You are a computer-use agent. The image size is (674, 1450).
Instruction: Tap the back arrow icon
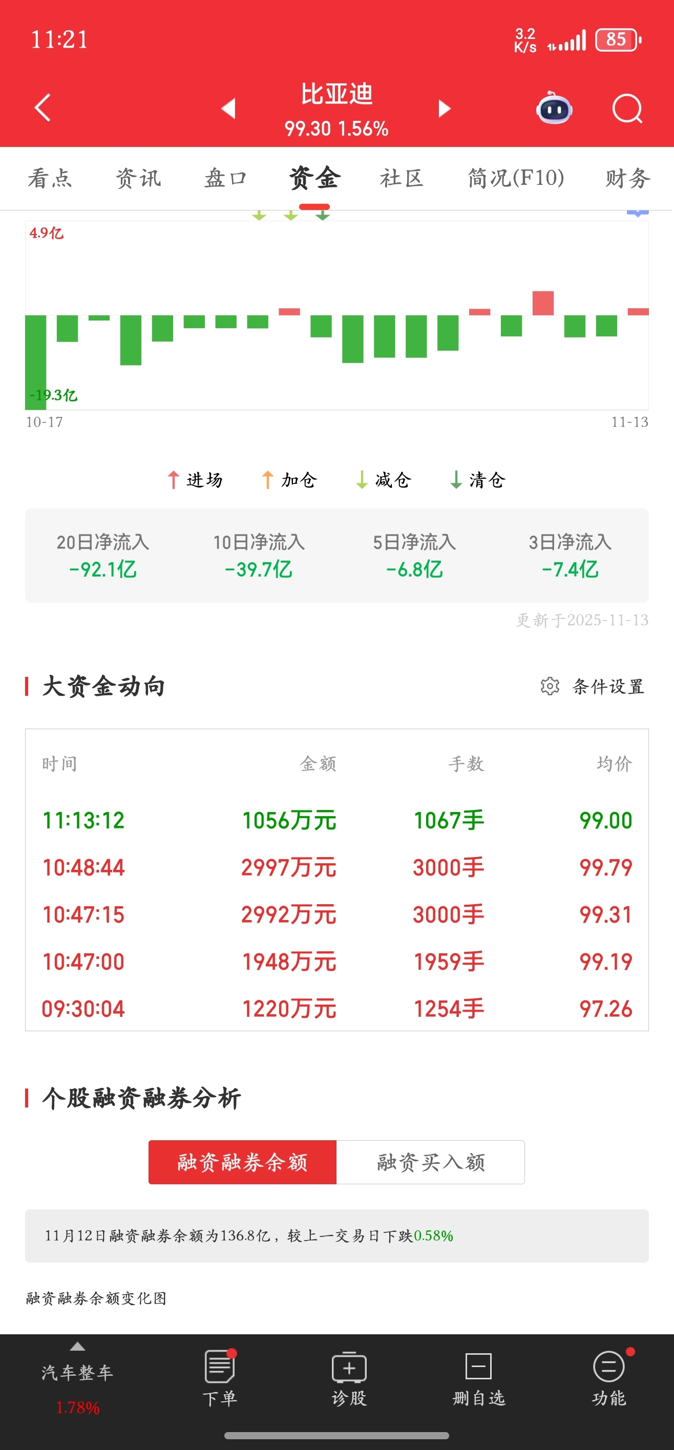43,107
